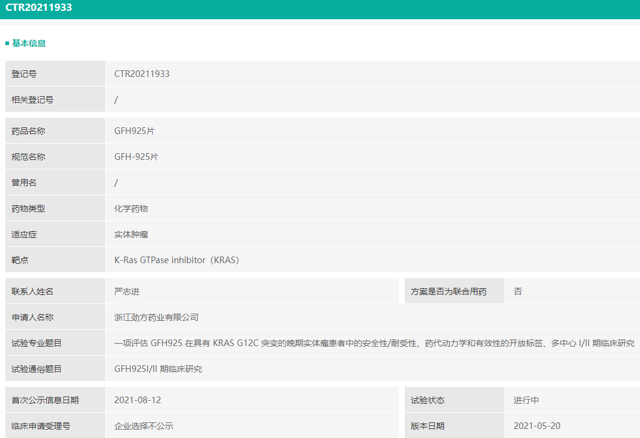640x438 pixels.
Task: Click the 试验专业题目 long title text
Action: click(x=374, y=343)
